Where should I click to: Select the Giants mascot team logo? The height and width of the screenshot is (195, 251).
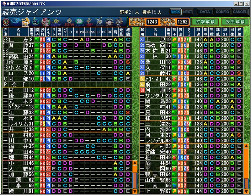coord(26,22)
